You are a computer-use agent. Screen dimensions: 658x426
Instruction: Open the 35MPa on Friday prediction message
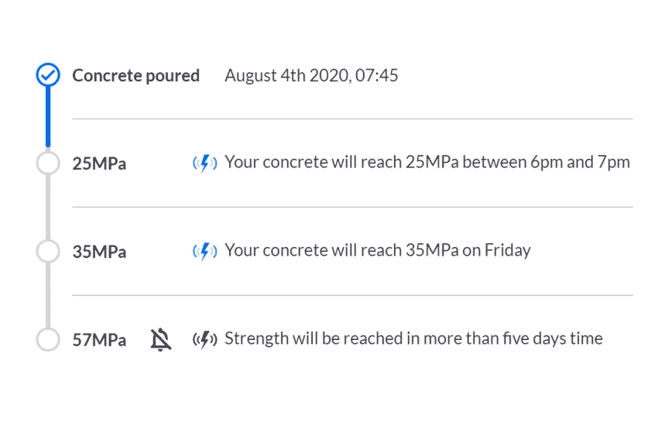click(x=378, y=250)
